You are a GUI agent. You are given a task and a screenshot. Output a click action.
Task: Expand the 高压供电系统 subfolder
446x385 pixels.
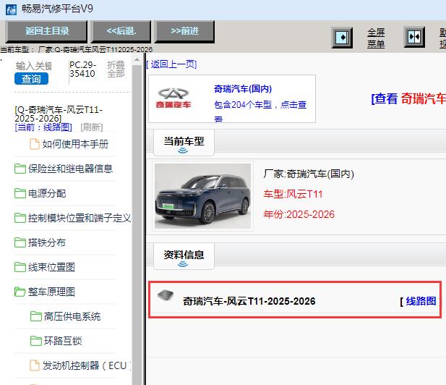[72, 316]
